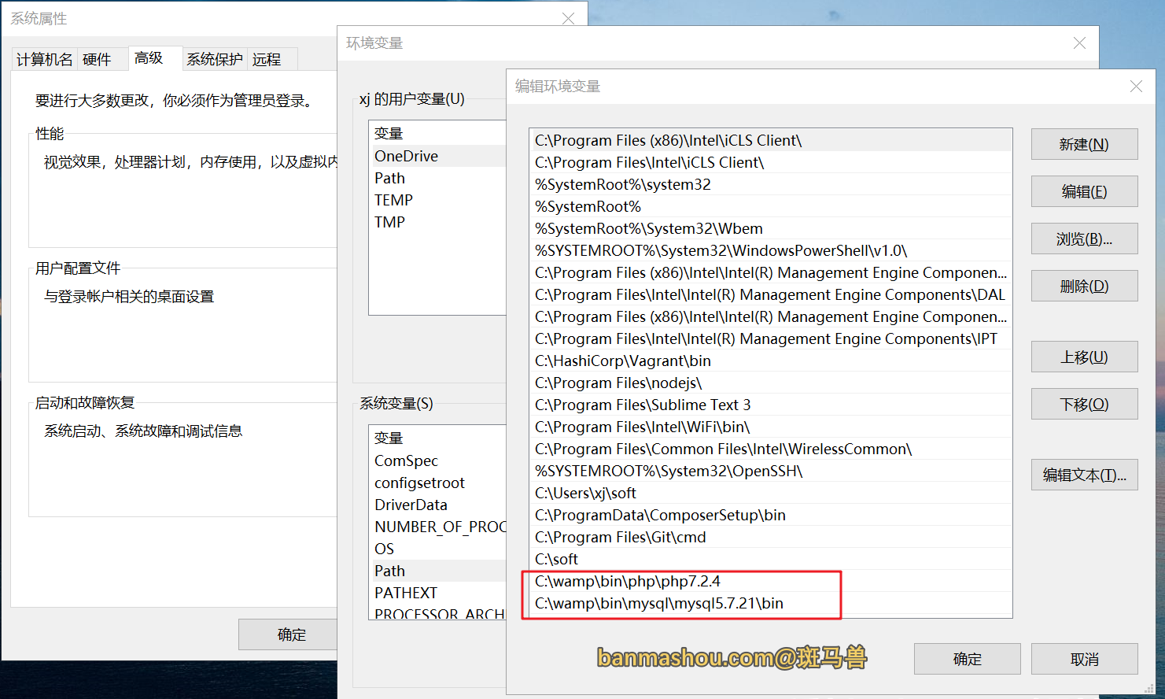Close the 编辑环境变量 dialog
This screenshot has width=1165, height=699.
(x=1135, y=87)
